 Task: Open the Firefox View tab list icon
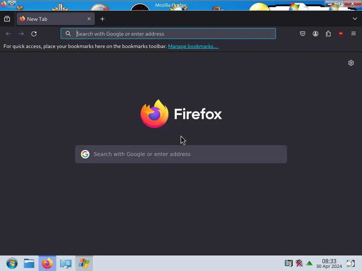7,19
